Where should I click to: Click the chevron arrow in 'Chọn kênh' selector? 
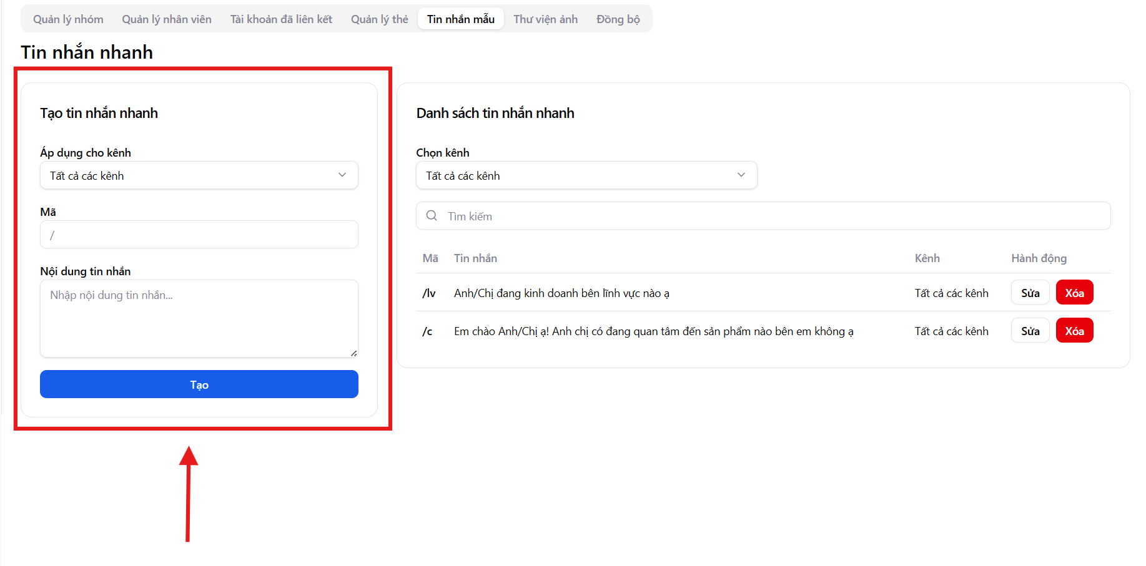tap(741, 175)
